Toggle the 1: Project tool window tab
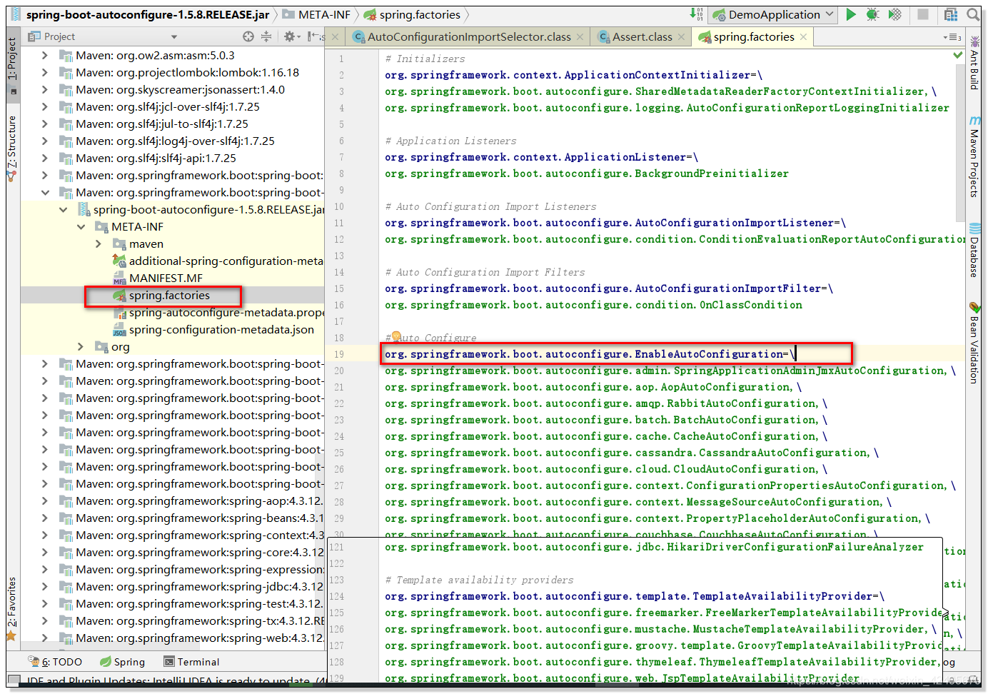988x694 pixels. click(12, 64)
